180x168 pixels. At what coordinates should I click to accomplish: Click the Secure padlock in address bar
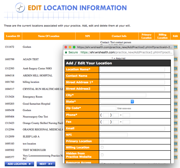(66, 52)
